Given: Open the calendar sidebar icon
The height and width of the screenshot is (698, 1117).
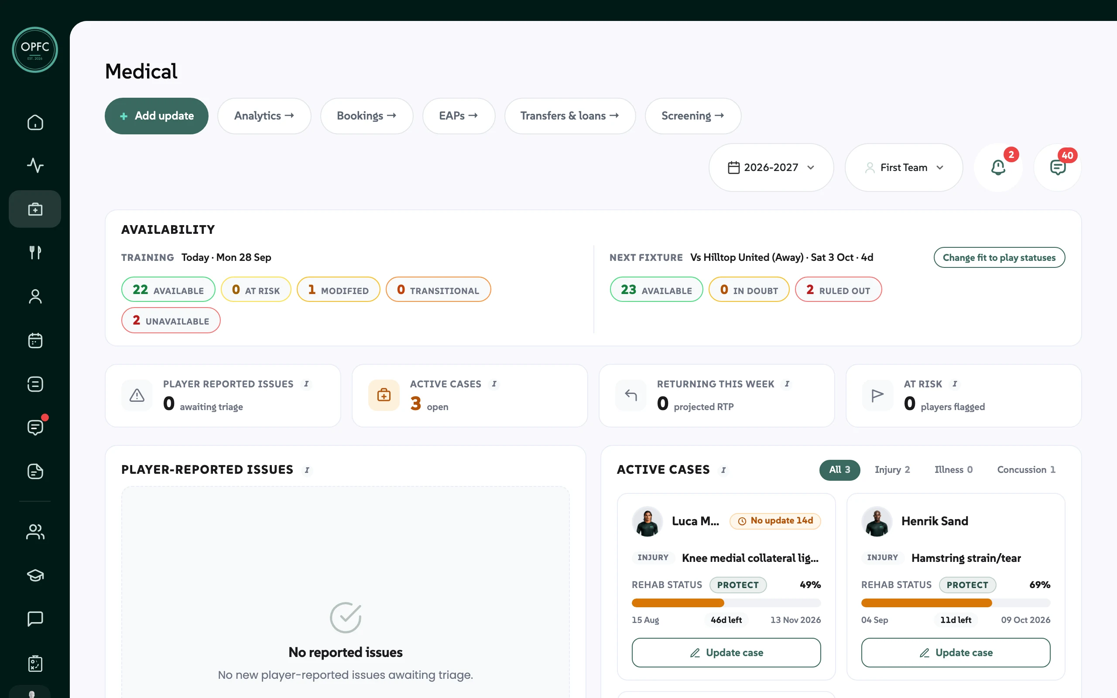Looking at the screenshot, I should (x=35, y=340).
